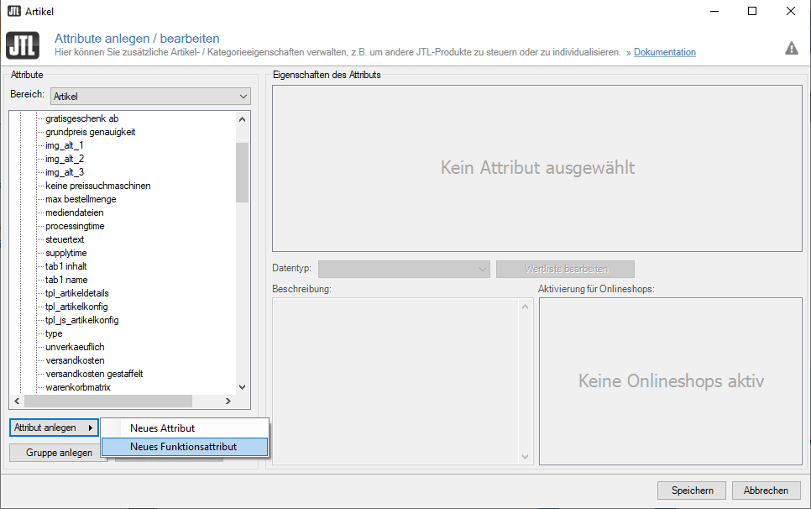Select the warenkorbmatrix attribute

point(78,387)
